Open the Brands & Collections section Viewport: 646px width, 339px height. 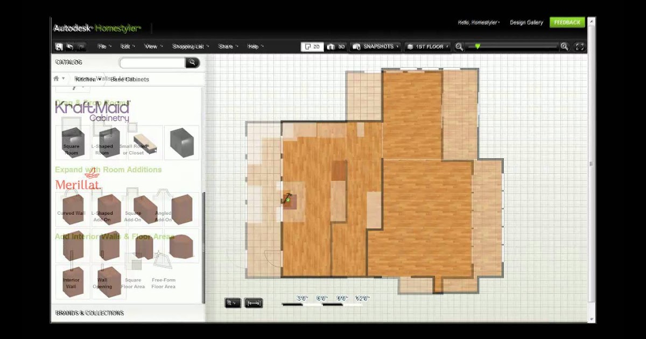pos(90,313)
